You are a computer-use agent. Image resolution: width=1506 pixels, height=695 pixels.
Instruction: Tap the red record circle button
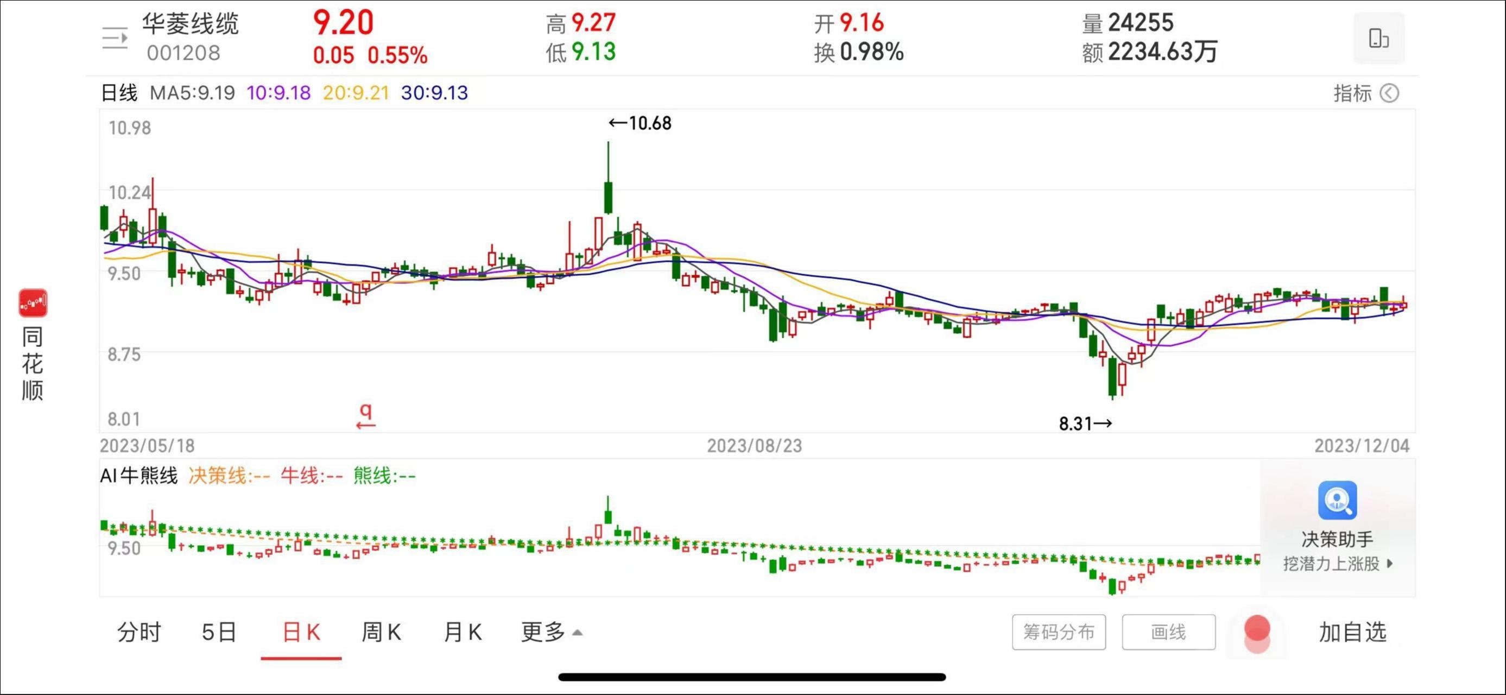tap(1256, 629)
